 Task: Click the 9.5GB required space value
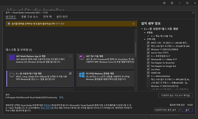tap(190, 105)
